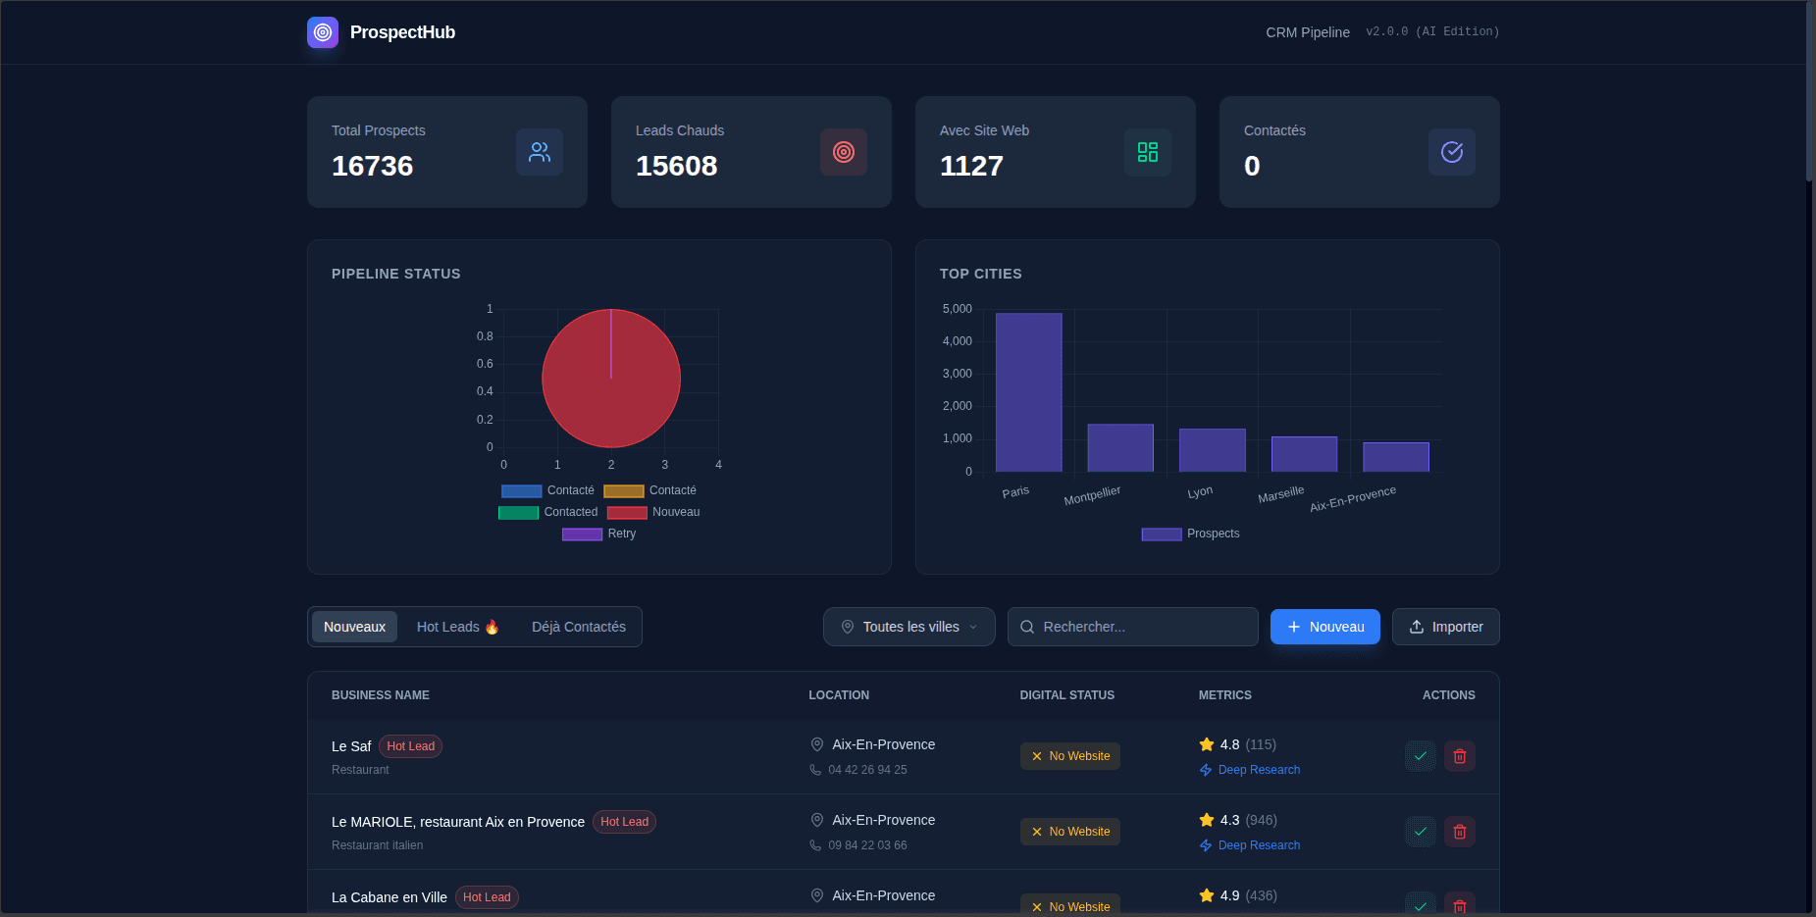The height and width of the screenshot is (917, 1816).
Task: Collapse the Prospects legend in Top Cities chart
Action: click(x=1190, y=534)
